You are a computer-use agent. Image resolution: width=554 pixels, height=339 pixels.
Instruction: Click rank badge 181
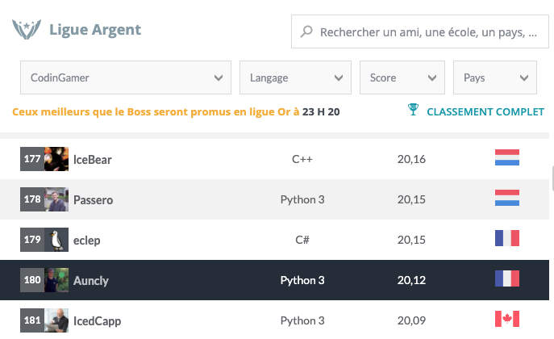point(32,320)
